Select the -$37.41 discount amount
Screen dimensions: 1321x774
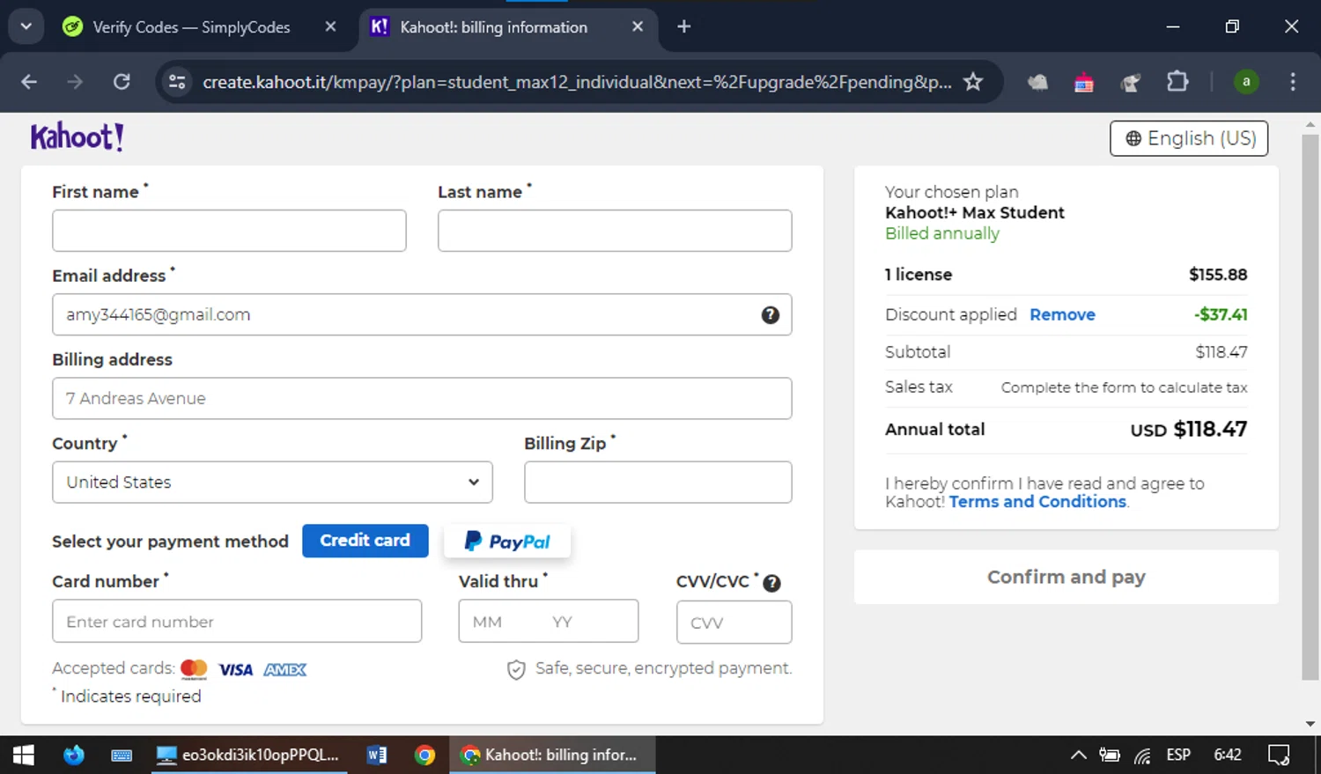[x=1221, y=314]
